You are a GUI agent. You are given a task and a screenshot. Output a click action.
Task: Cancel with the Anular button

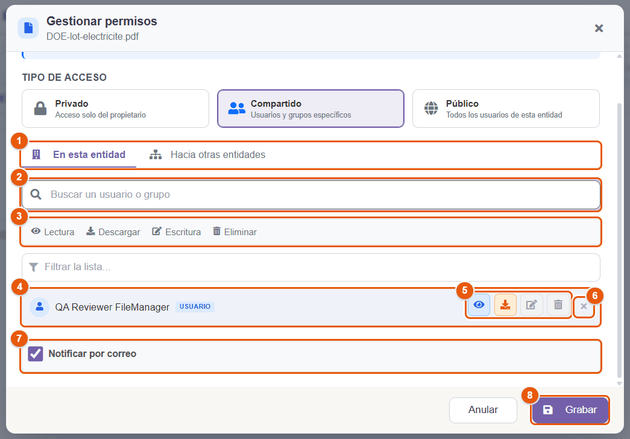point(483,410)
